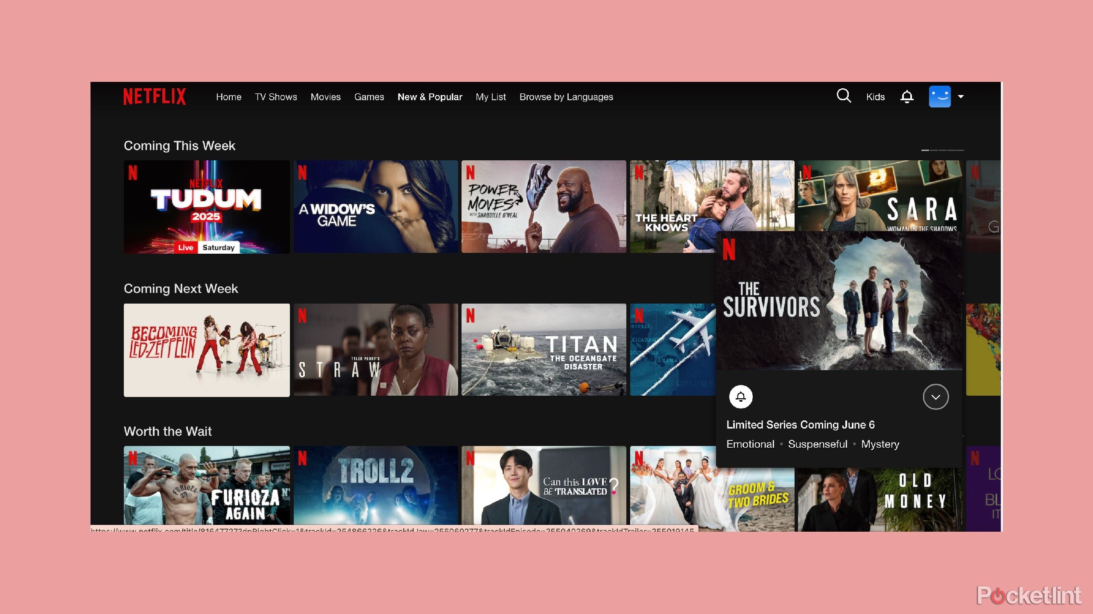Open the Tudum 2025 live thumbnail

(x=207, y=207)
